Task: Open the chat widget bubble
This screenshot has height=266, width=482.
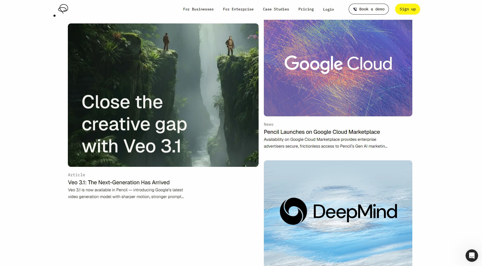Action: tap(472, 255)
